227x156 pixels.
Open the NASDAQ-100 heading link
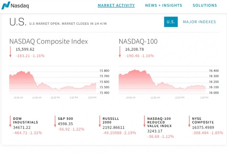[138, 41]
